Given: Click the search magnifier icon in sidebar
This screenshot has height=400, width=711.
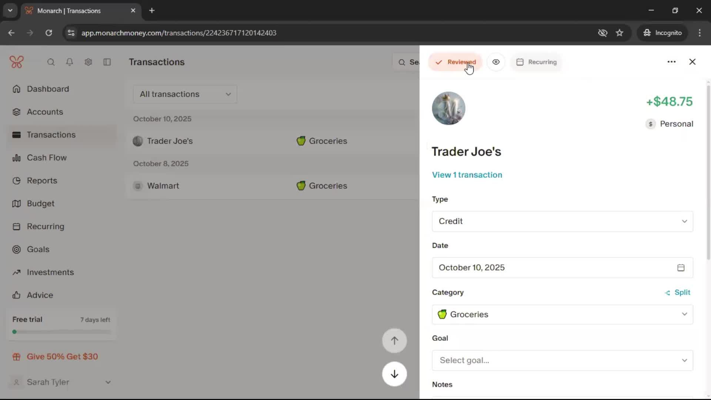Looking at the screenshot, I should (x=51, y=62).
